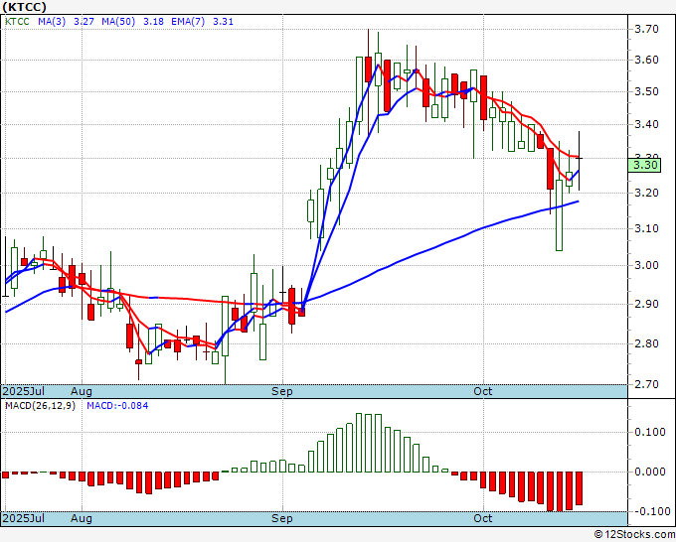Screen dimensions: 676x542
Task: Click the last red MACD histogram bar
Action: 579,488
